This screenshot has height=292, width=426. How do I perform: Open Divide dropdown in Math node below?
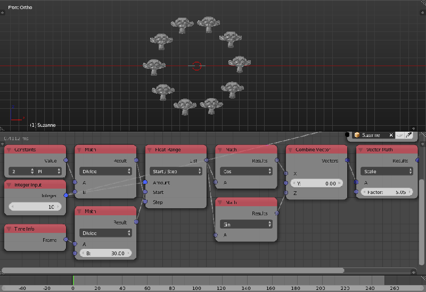(105, 233)
